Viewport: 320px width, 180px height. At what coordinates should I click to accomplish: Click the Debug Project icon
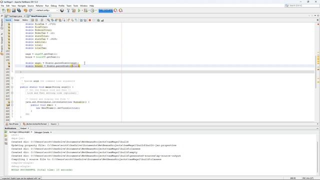(85, 10)
